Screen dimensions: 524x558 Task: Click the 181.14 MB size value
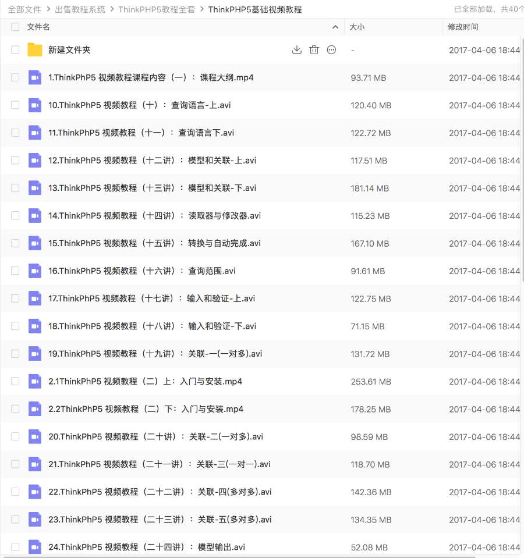[x=370, y=189]
